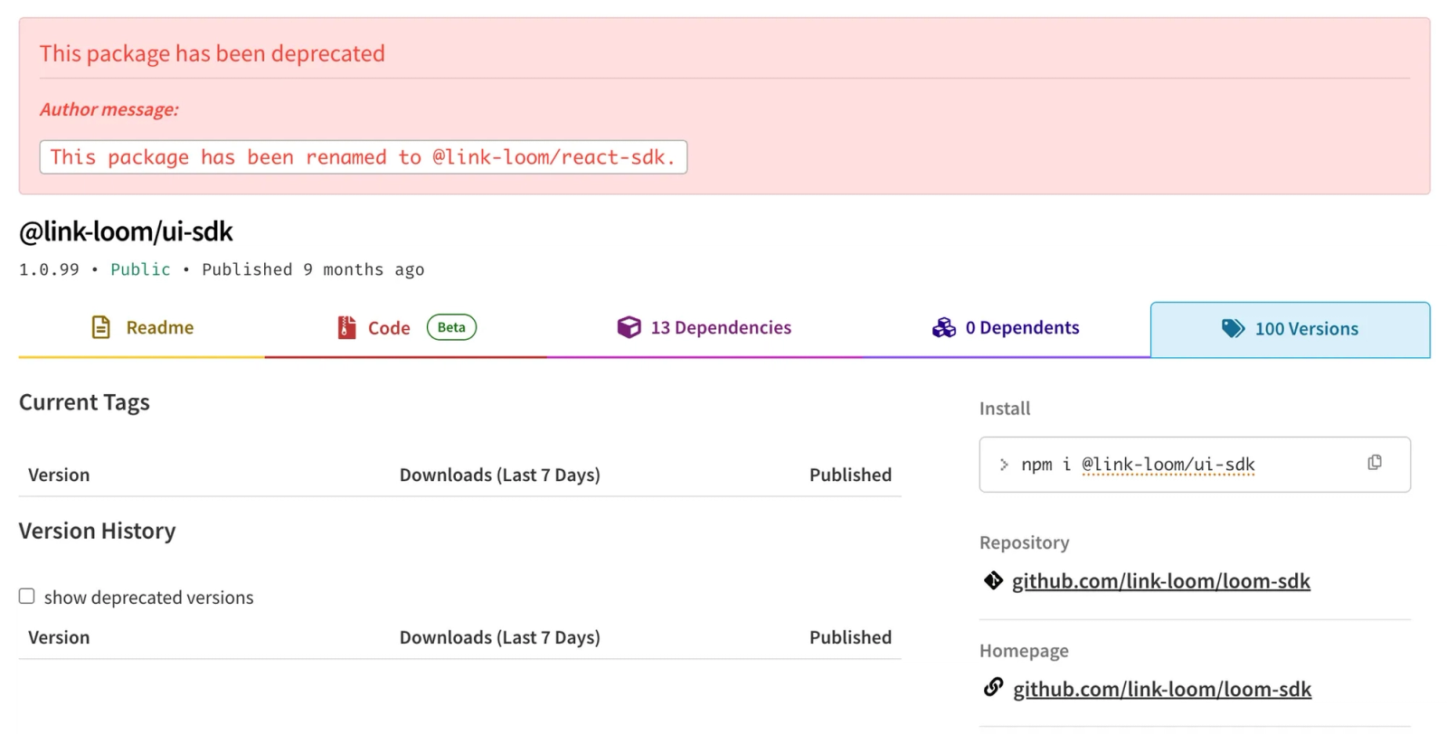Click the Current Tags heading

84,402
